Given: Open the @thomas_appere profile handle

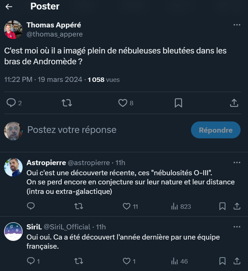Looking at the screenshot, I should [55, 34].
